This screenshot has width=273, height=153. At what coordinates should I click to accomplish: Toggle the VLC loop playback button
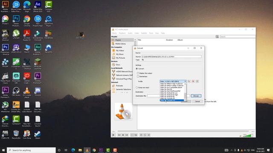pyautogui.click(x=145, y=135)
